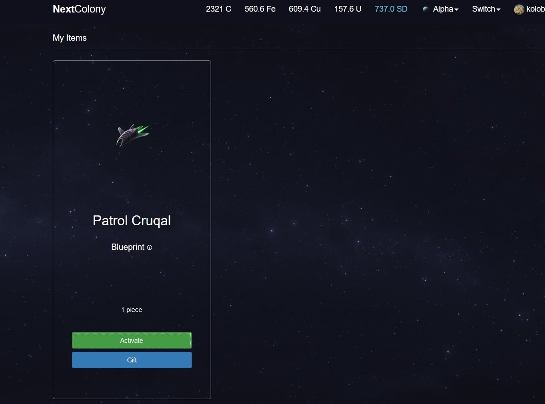
Task: Expand the Switch dropdown menu
Action: (486, 9)
